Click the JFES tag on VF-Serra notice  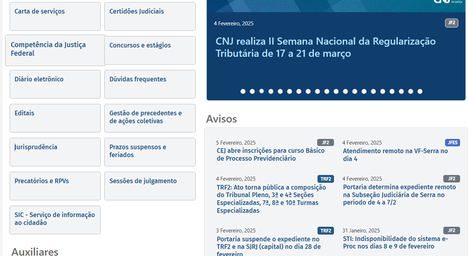[453, 143]
